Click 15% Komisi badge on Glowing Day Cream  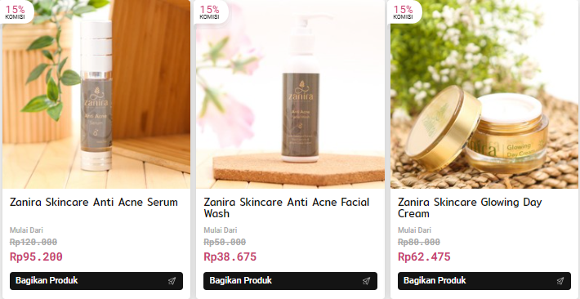(x=404, y=11)
